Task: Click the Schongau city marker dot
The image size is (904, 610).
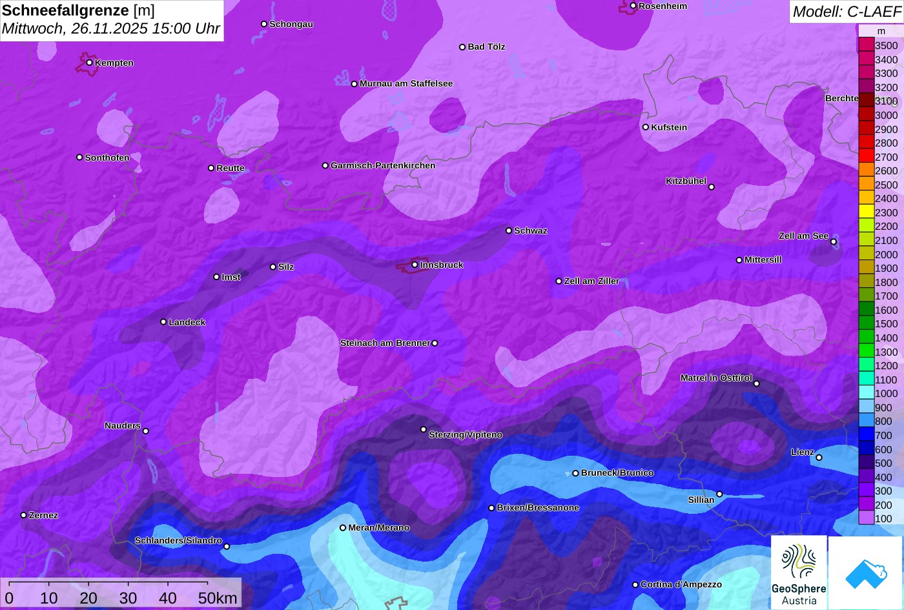Action: click(x=263, y=24)
